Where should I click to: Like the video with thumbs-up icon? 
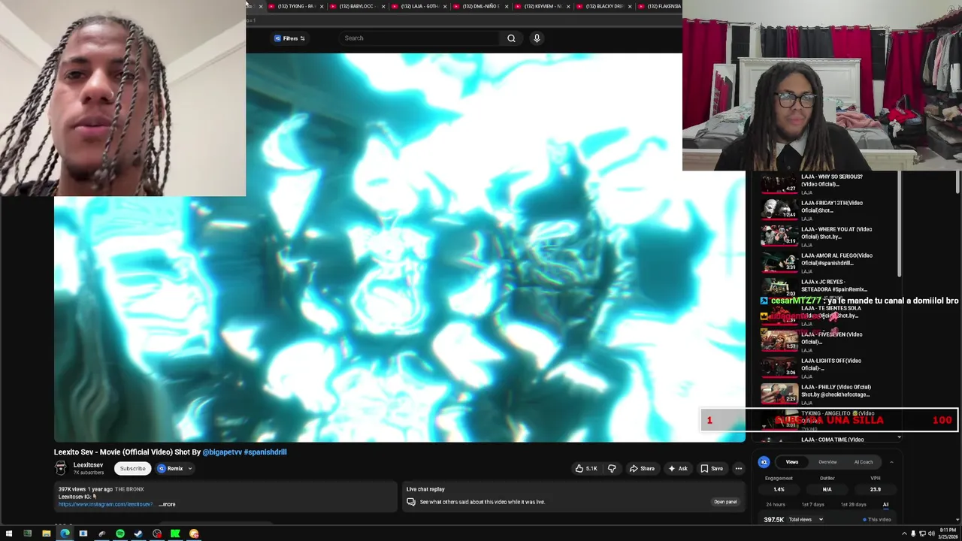pos(585,468)
